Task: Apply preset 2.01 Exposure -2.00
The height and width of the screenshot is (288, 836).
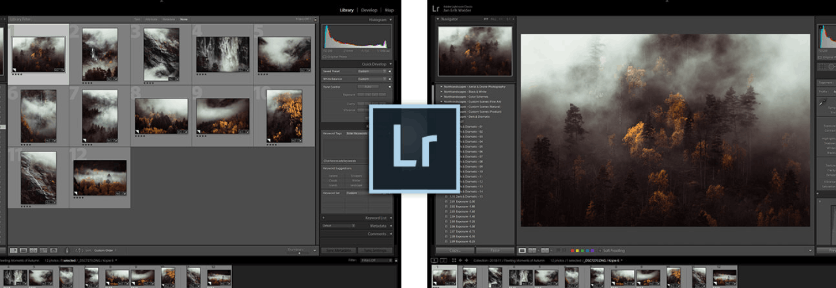Action: (x=462, y=201)
